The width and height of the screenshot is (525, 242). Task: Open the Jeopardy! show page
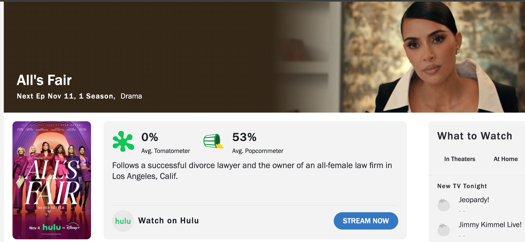(x=474, y=200)
